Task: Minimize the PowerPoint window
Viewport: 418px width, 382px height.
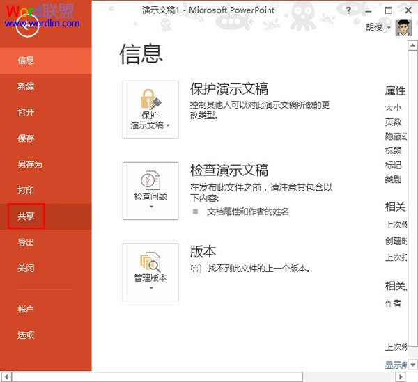Action: tap(369, 11)
